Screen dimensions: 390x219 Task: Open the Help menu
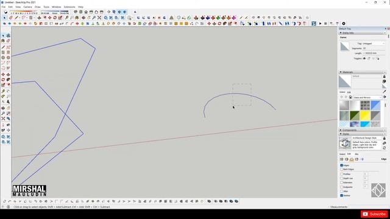coord(80,7)
